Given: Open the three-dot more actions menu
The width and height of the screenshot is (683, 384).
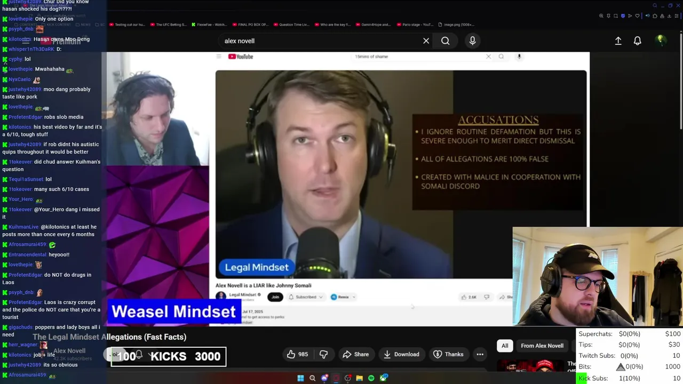Looking at the screenshot, I should coord(480,354).
